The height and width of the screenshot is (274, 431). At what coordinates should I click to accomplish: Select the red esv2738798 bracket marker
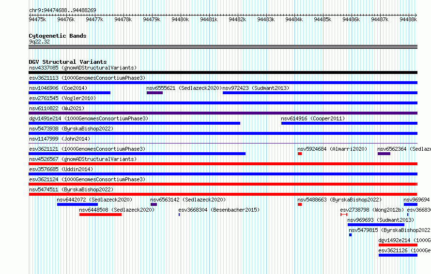point(344,215)
